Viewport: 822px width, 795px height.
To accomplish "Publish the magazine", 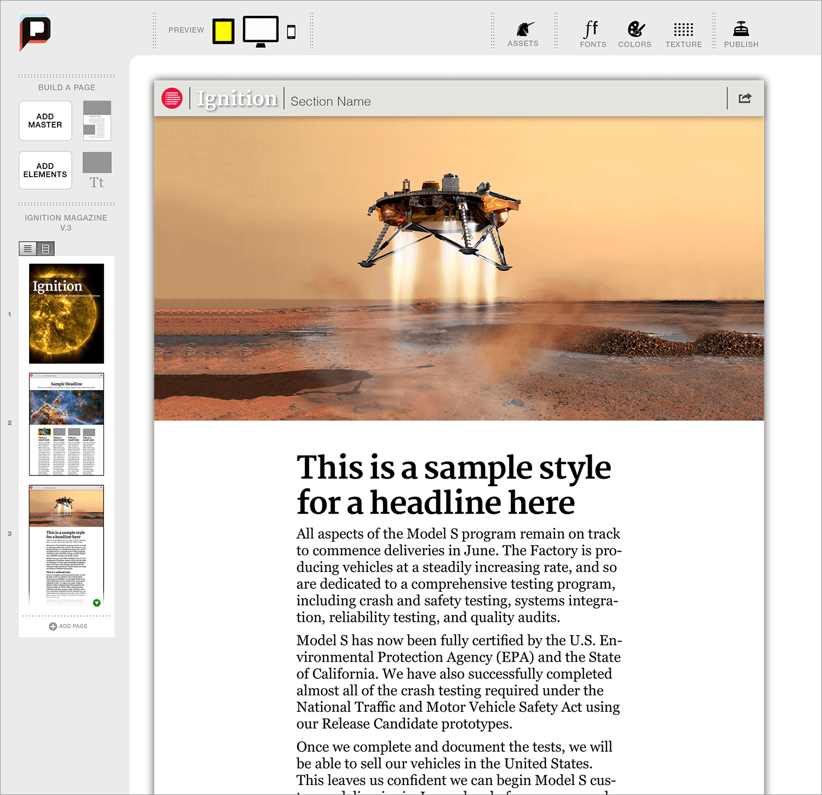I will point(741,34).
